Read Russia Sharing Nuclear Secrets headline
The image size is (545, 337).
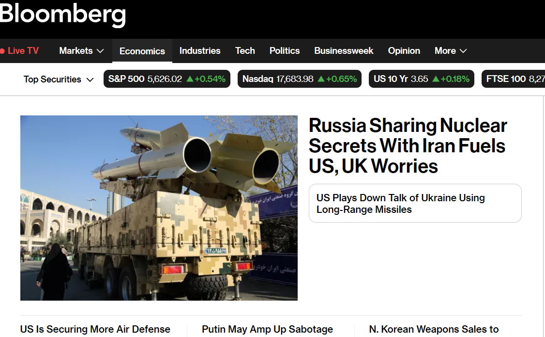(408, 145)
